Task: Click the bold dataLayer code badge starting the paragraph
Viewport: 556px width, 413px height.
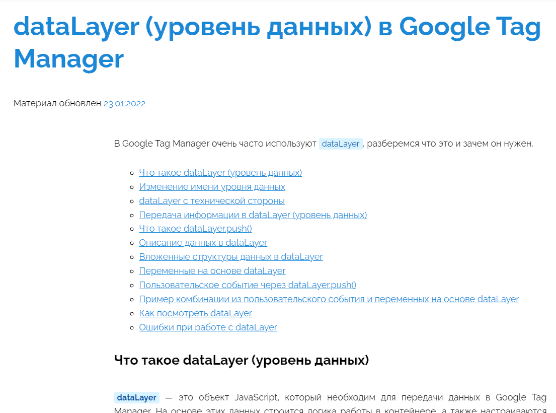Action: (x=136, y=397)
